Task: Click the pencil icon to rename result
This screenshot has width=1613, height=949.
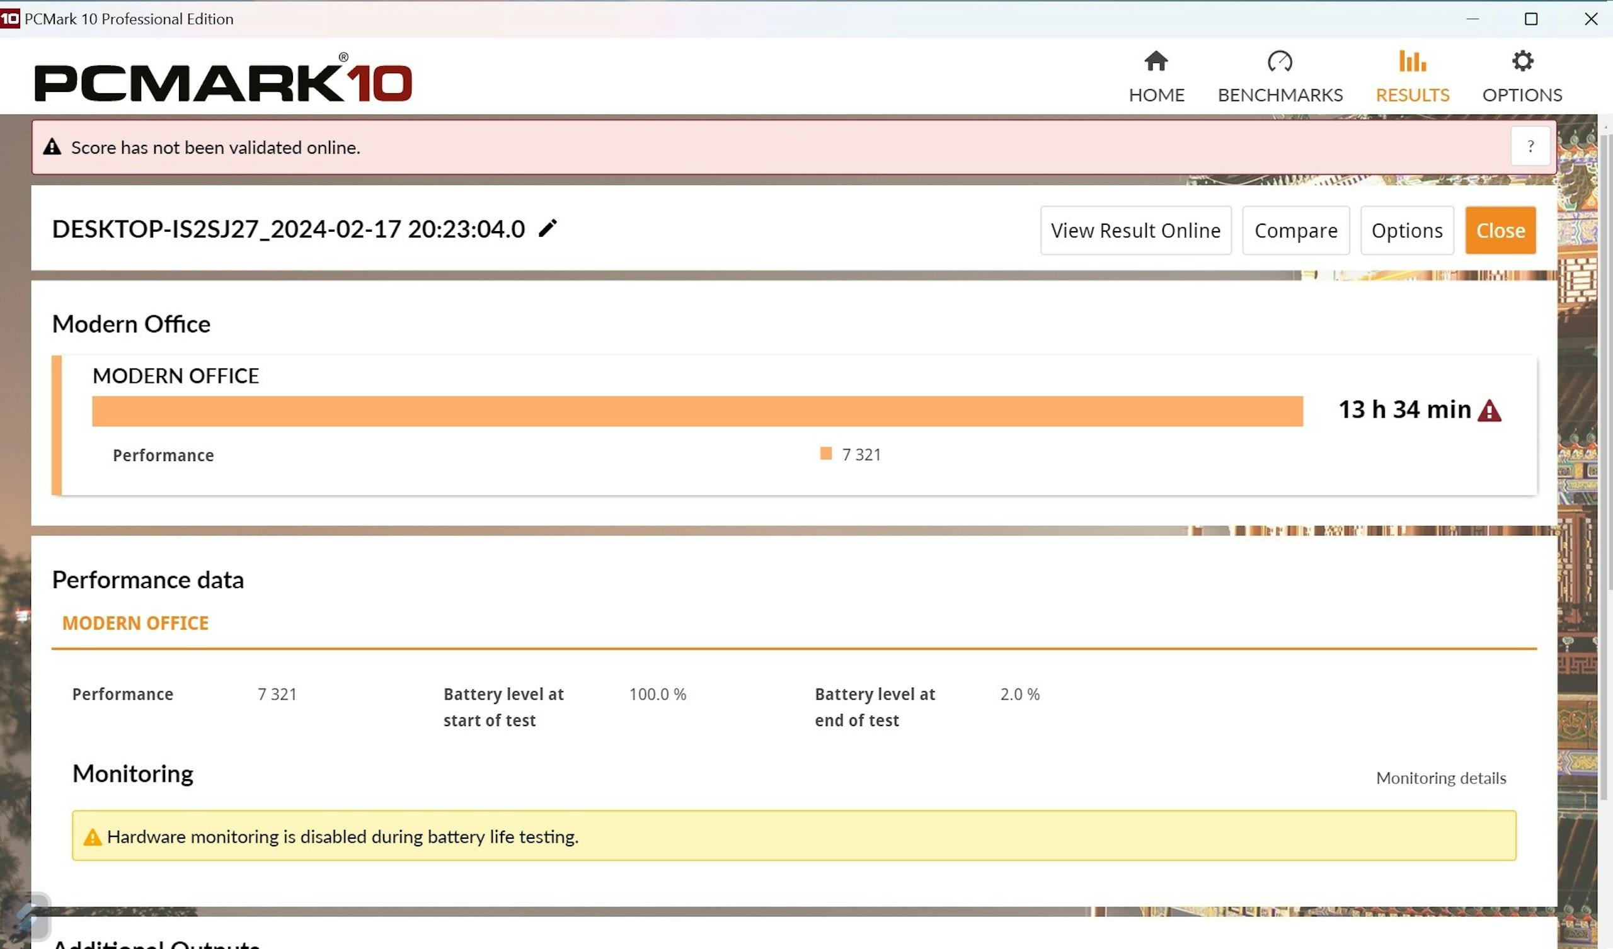Action: coord(548,229)
